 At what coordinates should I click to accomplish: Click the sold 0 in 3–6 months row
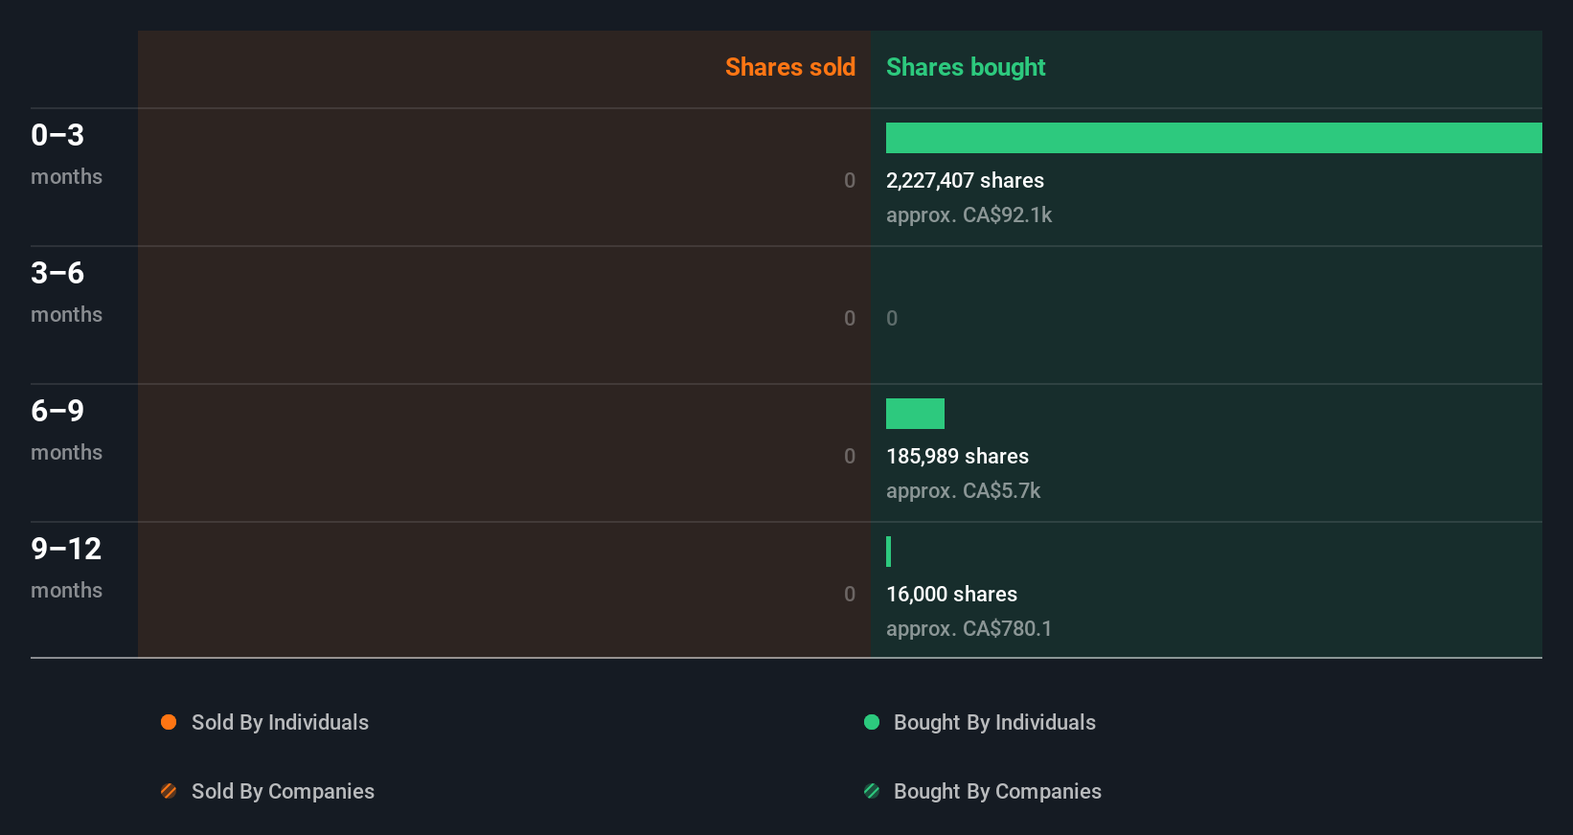850,319
